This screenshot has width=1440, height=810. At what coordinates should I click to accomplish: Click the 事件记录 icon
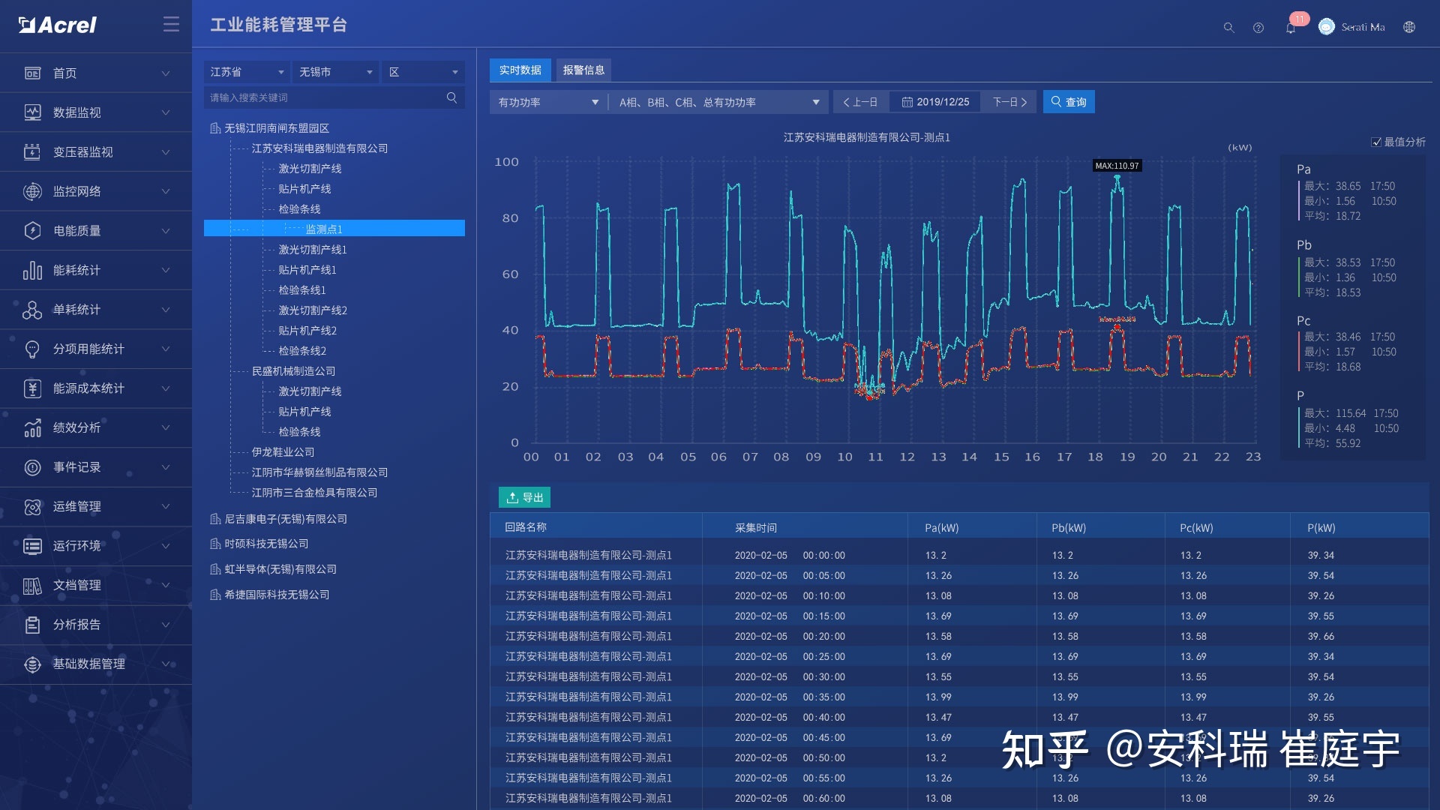32,467
